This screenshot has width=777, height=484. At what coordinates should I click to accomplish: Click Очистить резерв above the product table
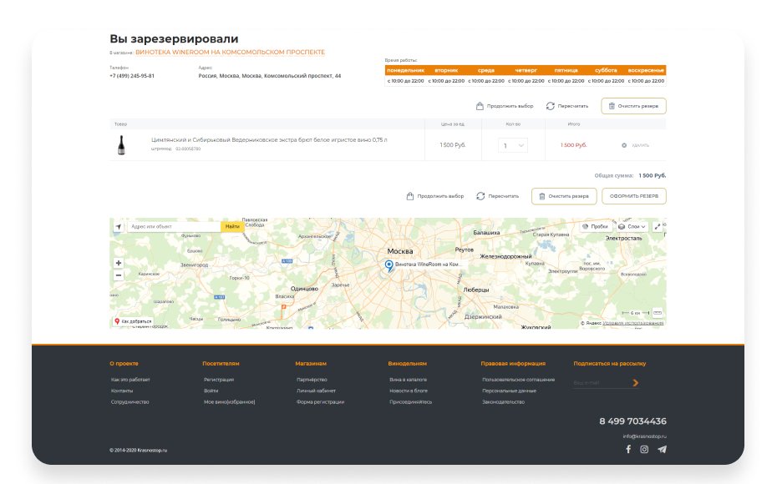click(x=633, y=106)
